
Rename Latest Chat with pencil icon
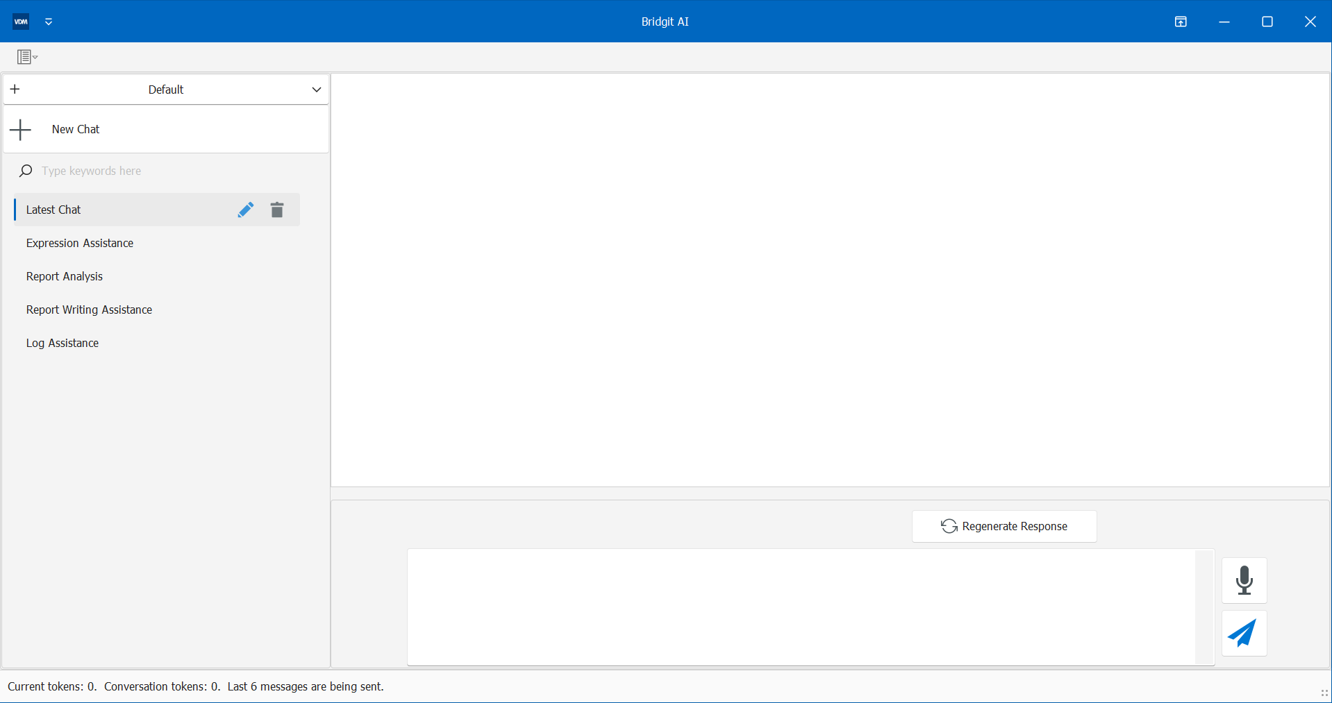pos(246,210)
